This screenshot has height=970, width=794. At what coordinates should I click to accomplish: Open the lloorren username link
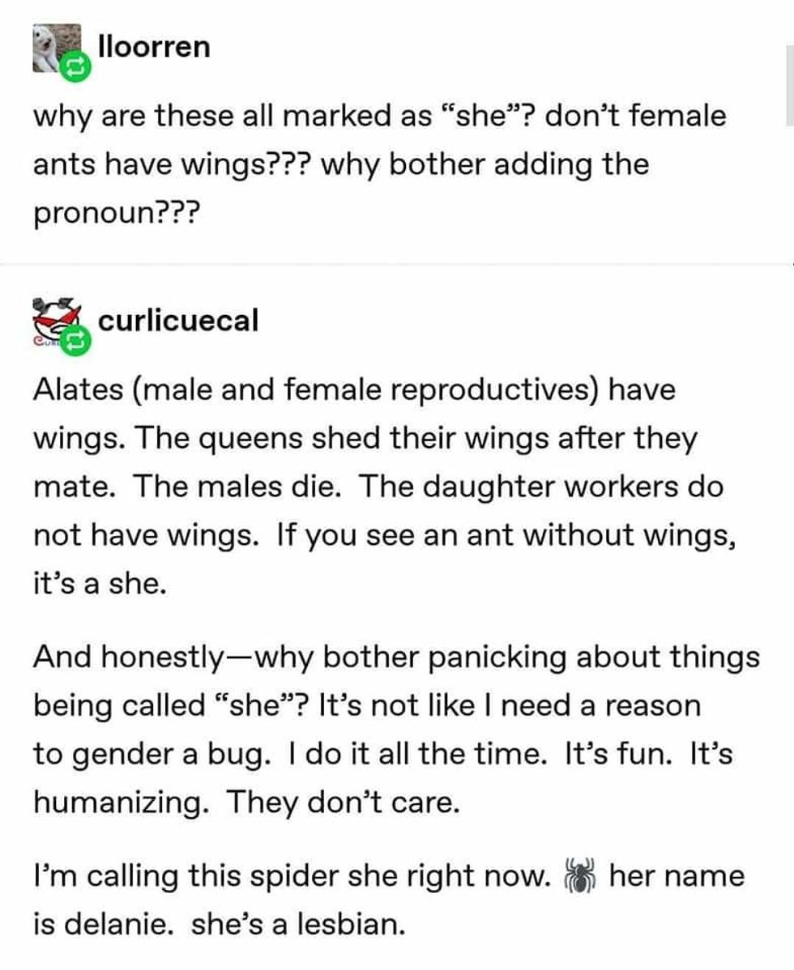pyautogui.click(x=153, y=46)
